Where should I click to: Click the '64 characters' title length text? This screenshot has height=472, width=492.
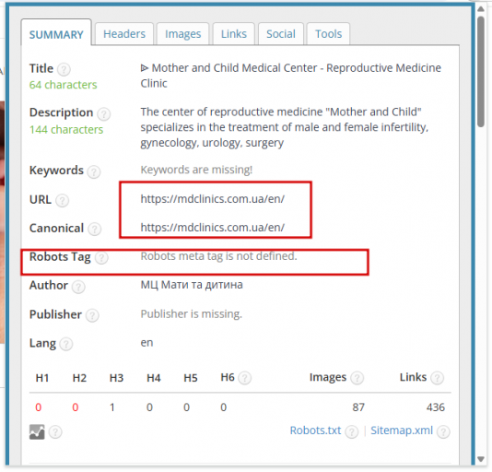point(63,85)
